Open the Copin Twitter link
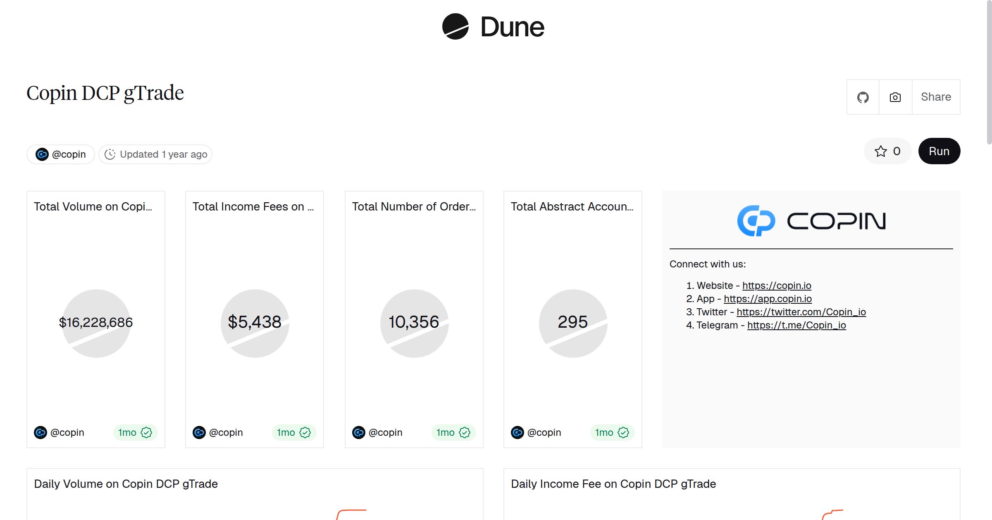Screen dimensions: 992x520 click(x=801, y=312)
